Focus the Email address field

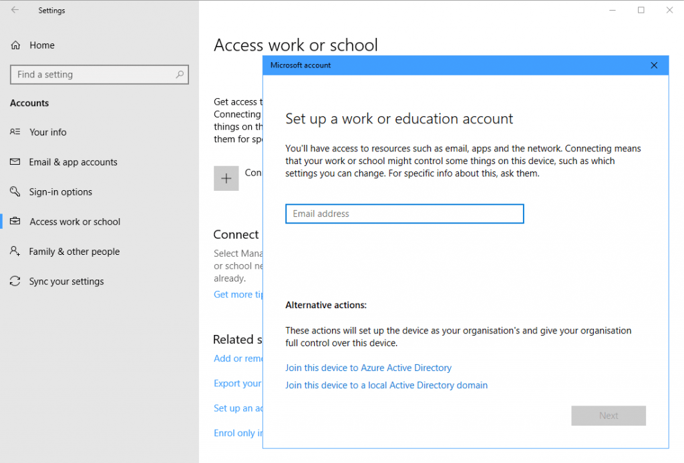point(404,213)
